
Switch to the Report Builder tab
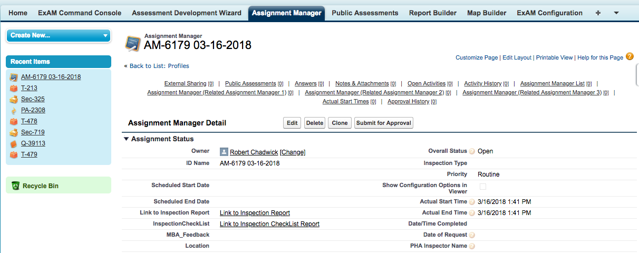(x=432, y=13)
